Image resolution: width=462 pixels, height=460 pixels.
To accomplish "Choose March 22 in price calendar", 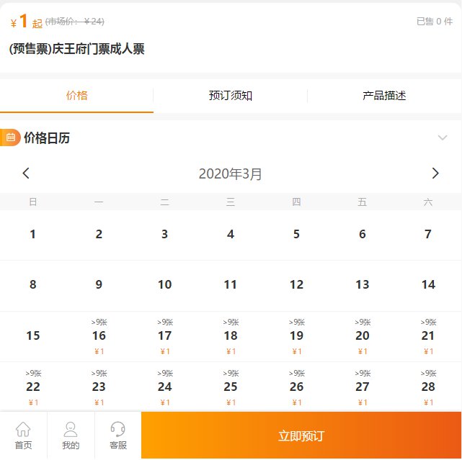I will coord(33,387).
